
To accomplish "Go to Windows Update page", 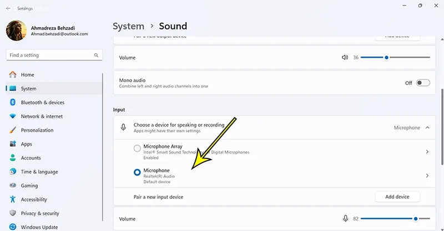I will tap(39, 227).
